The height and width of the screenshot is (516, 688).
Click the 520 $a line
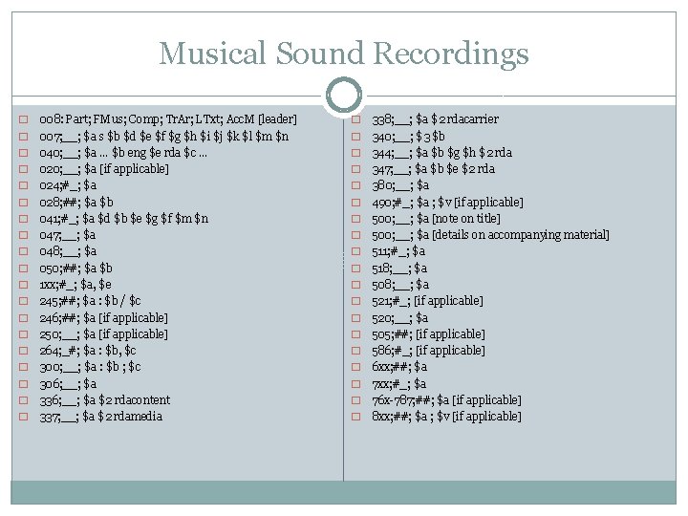400,317
